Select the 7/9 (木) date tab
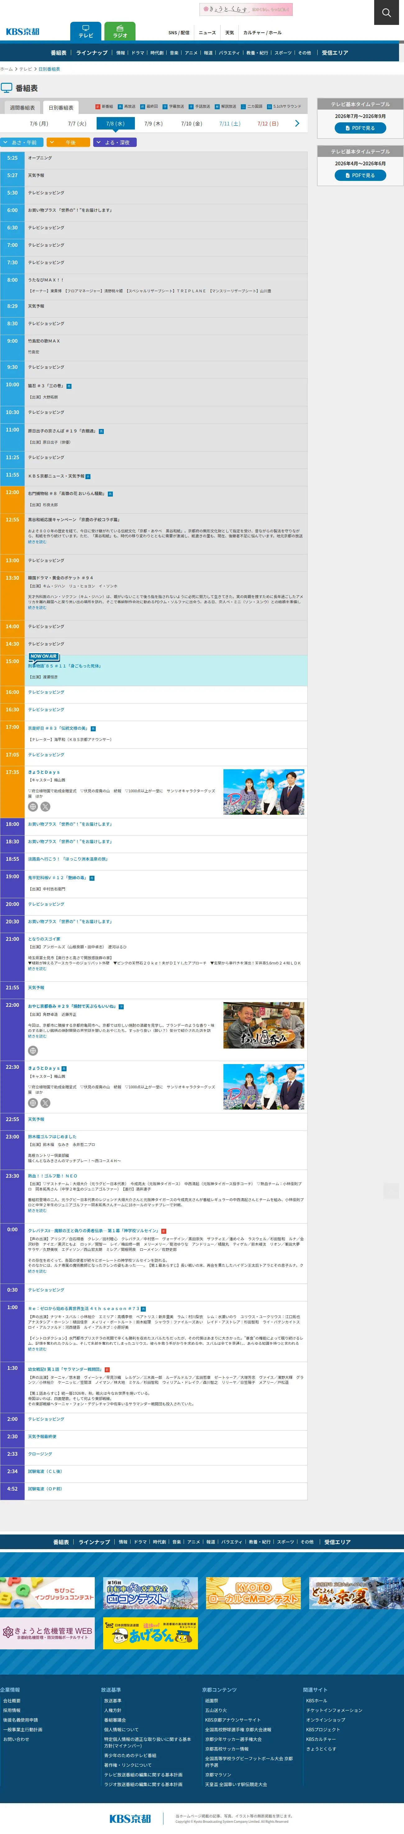 tap(154, 124)
